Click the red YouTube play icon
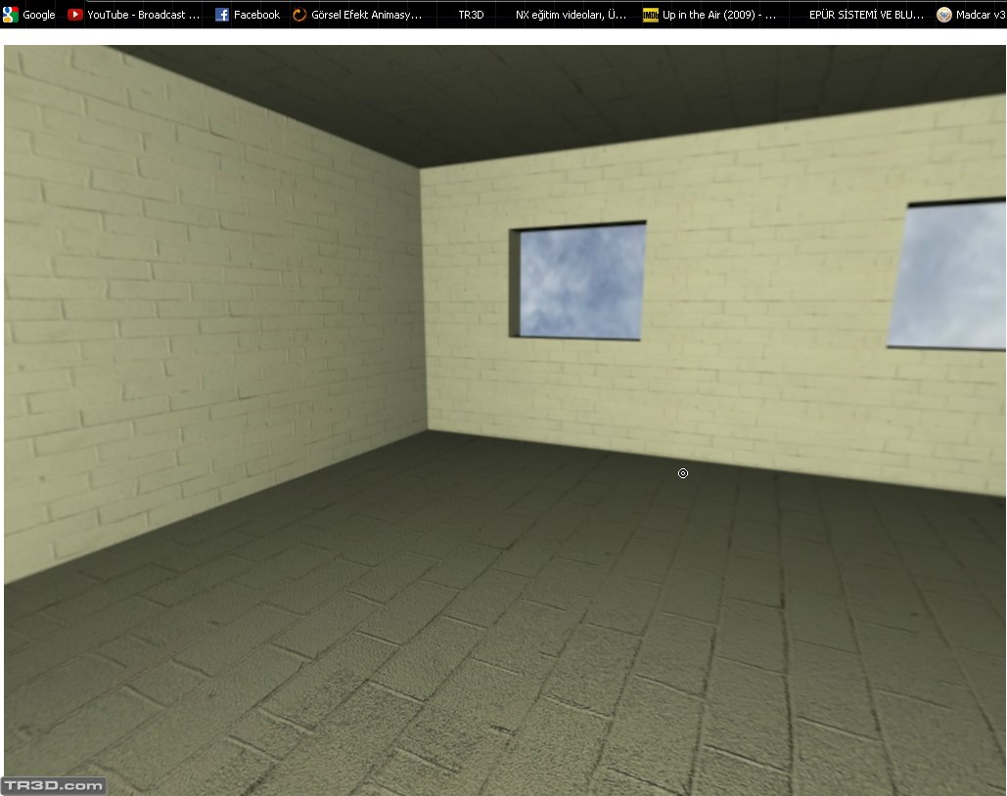Screen dimensions: 1007x796 point(75,15)
